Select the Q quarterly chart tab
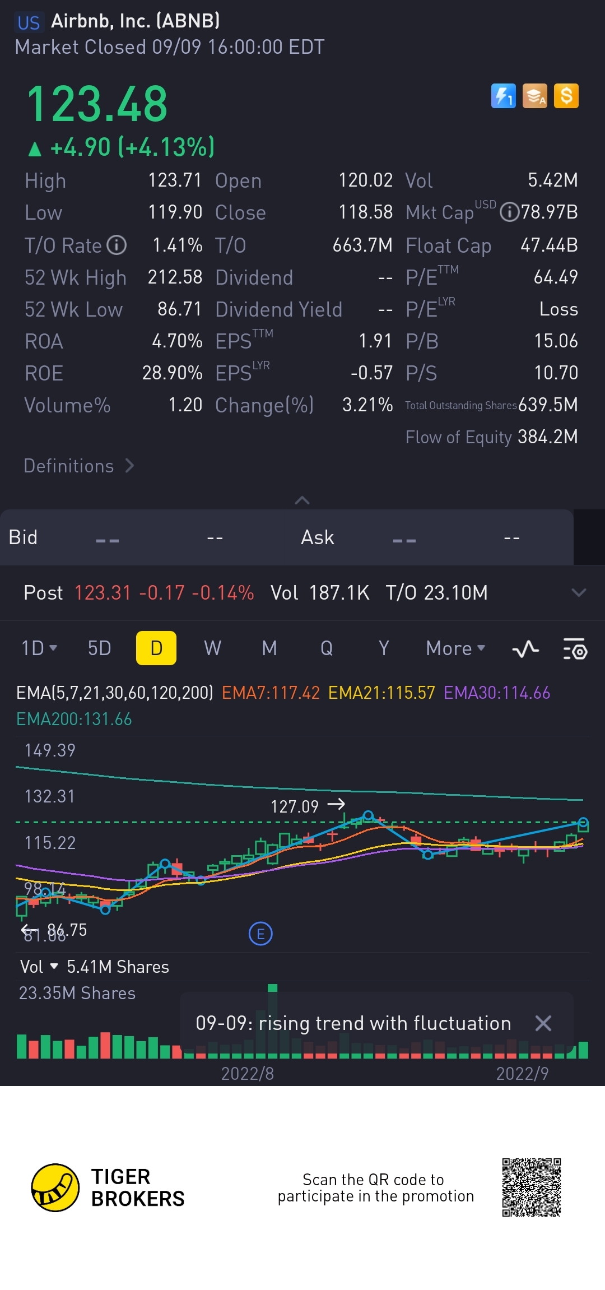The width and height of the screenshot is (605, 1290). pyautogui.click(x=327, y=648)
